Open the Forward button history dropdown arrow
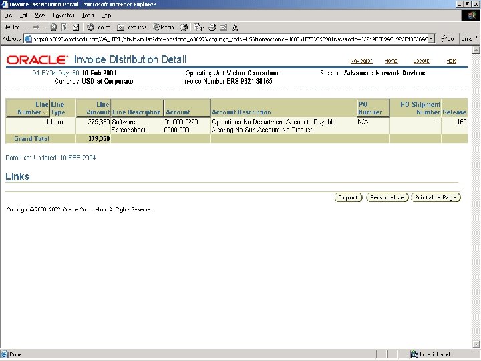The width and height of the screenshot is (481, 361). [45, 27]
